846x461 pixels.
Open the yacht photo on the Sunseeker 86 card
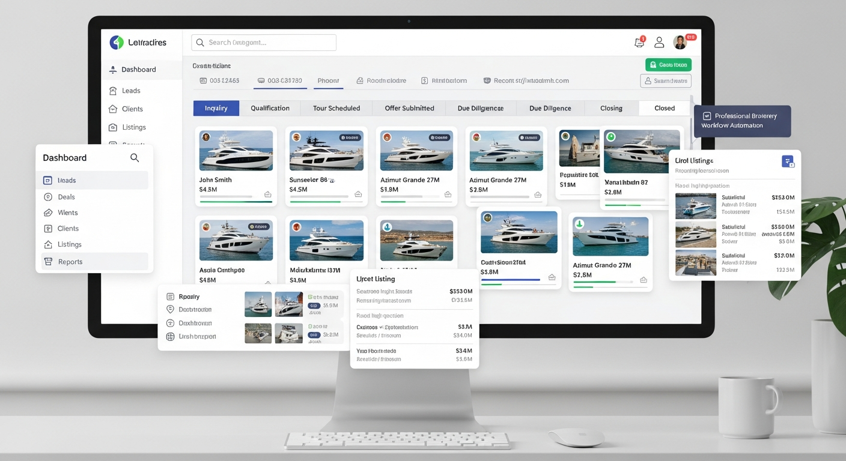(326, 151)
